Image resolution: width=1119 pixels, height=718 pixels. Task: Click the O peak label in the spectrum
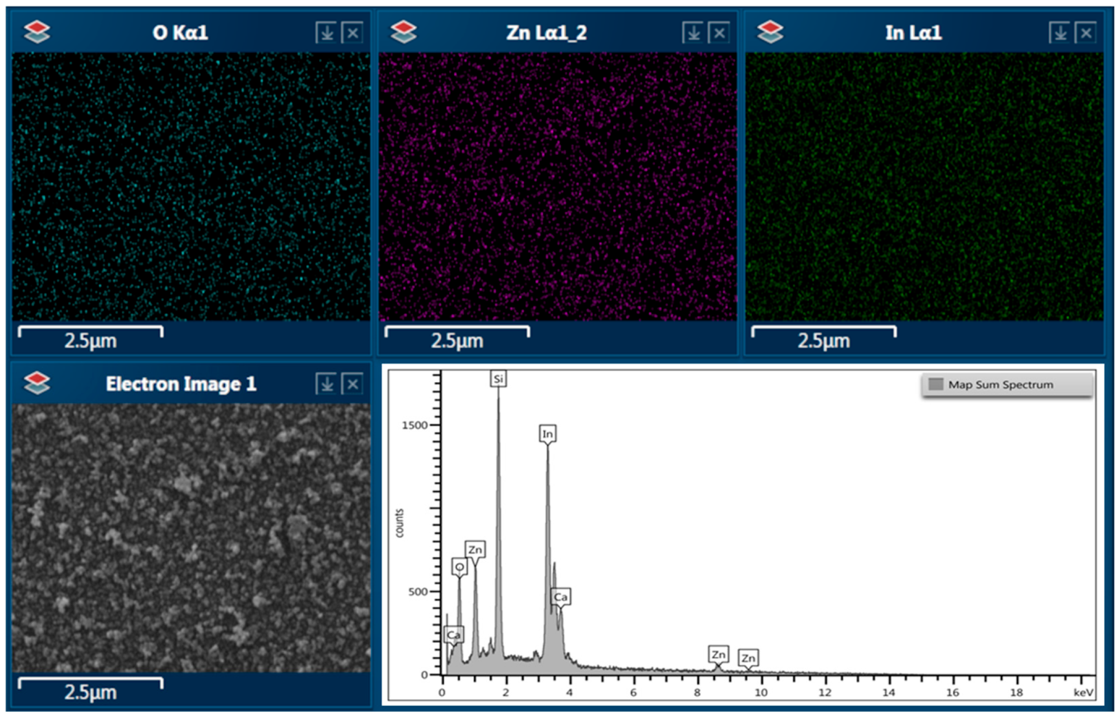click(x=459, y=567)
